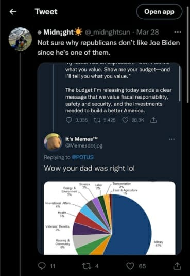The image size is (190, 276).
Task: Open the @POTUS mention link
Action: pos(82,157)
